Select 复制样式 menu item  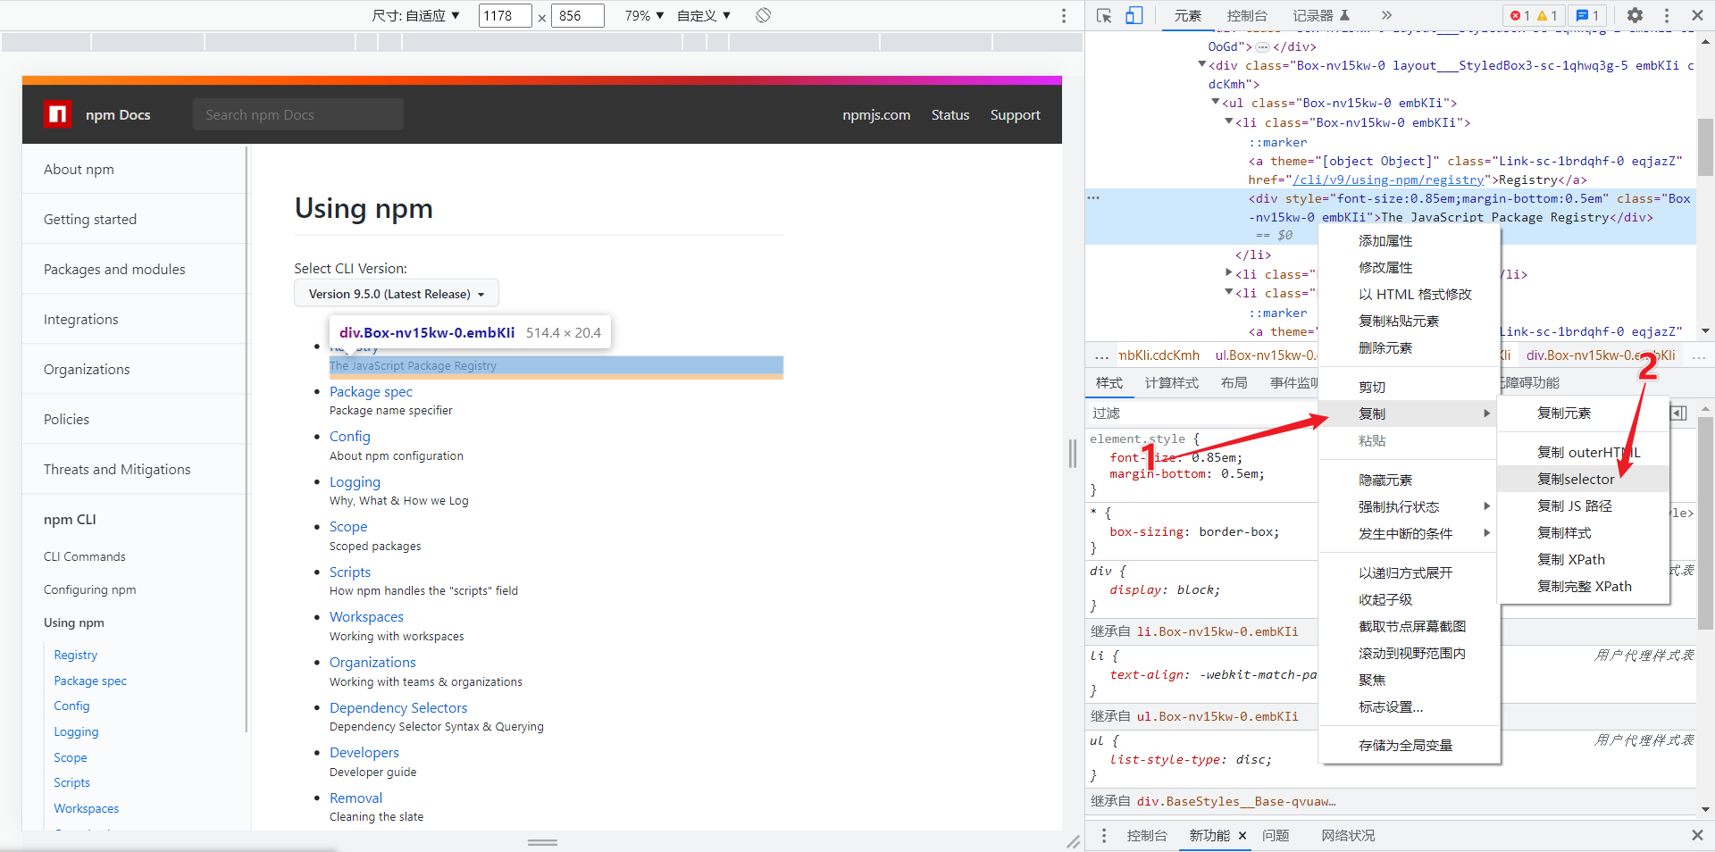[1583, 533]
